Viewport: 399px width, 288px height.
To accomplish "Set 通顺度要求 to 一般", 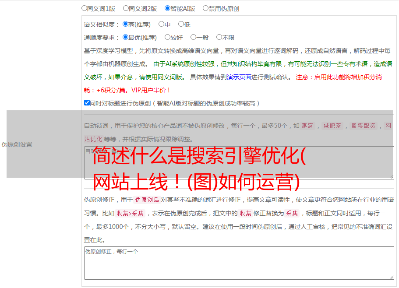I will (x=194, y=37).
